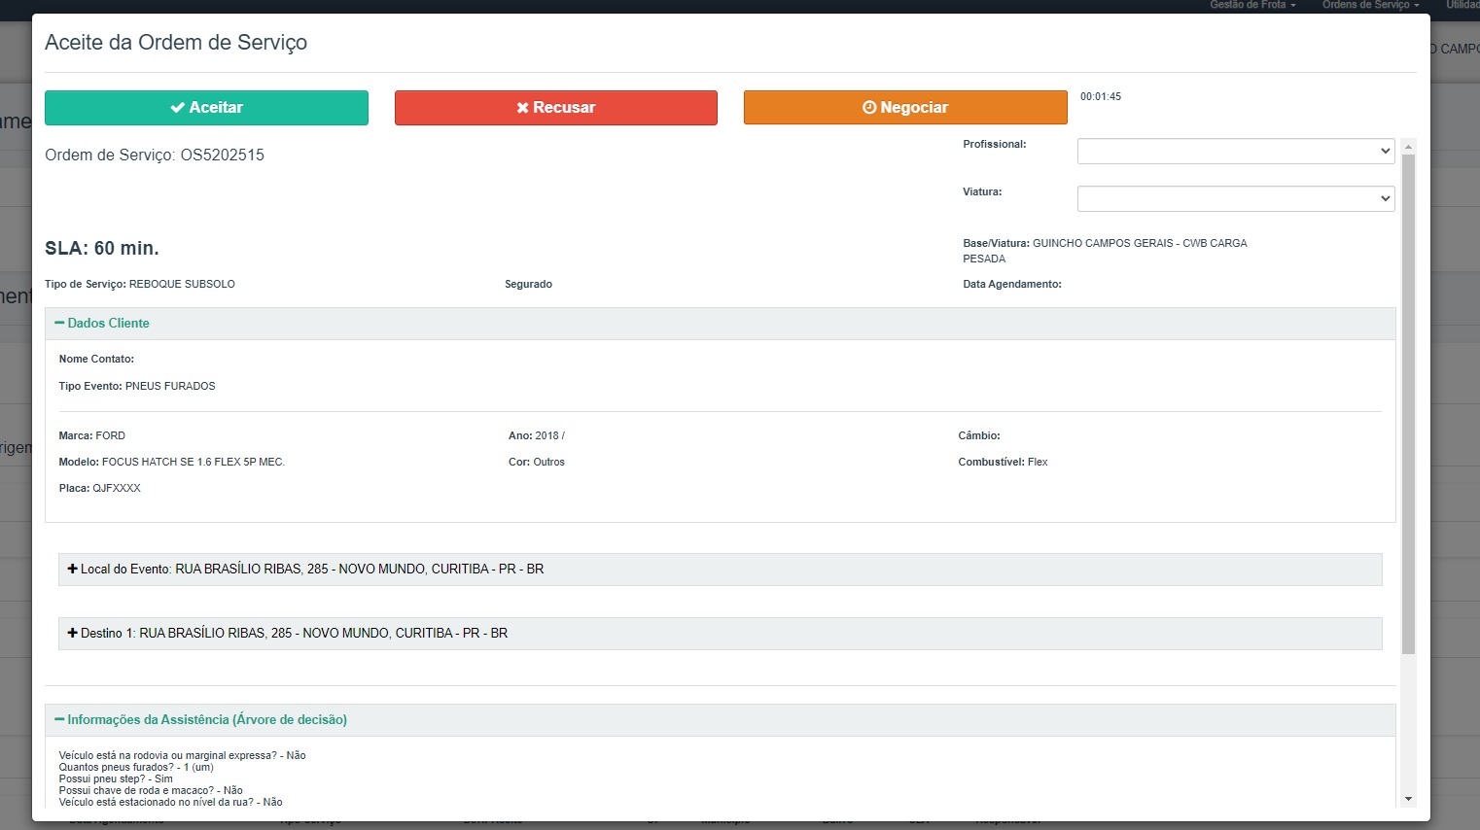Open the Gestão de Frota menu
The width and height of the screenshot is (1480, 830).
(x=1252, y=5)
